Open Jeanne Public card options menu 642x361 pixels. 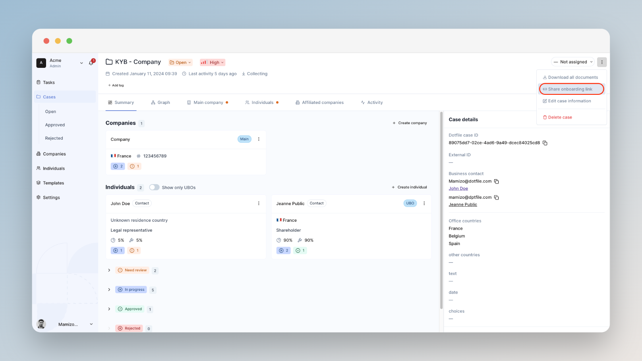[x=424, y=203]
